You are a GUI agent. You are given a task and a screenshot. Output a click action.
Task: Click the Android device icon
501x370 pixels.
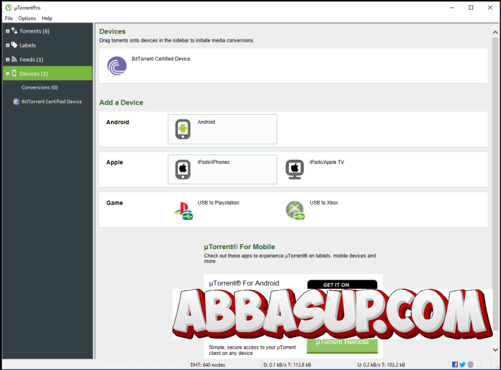(183, 129)
